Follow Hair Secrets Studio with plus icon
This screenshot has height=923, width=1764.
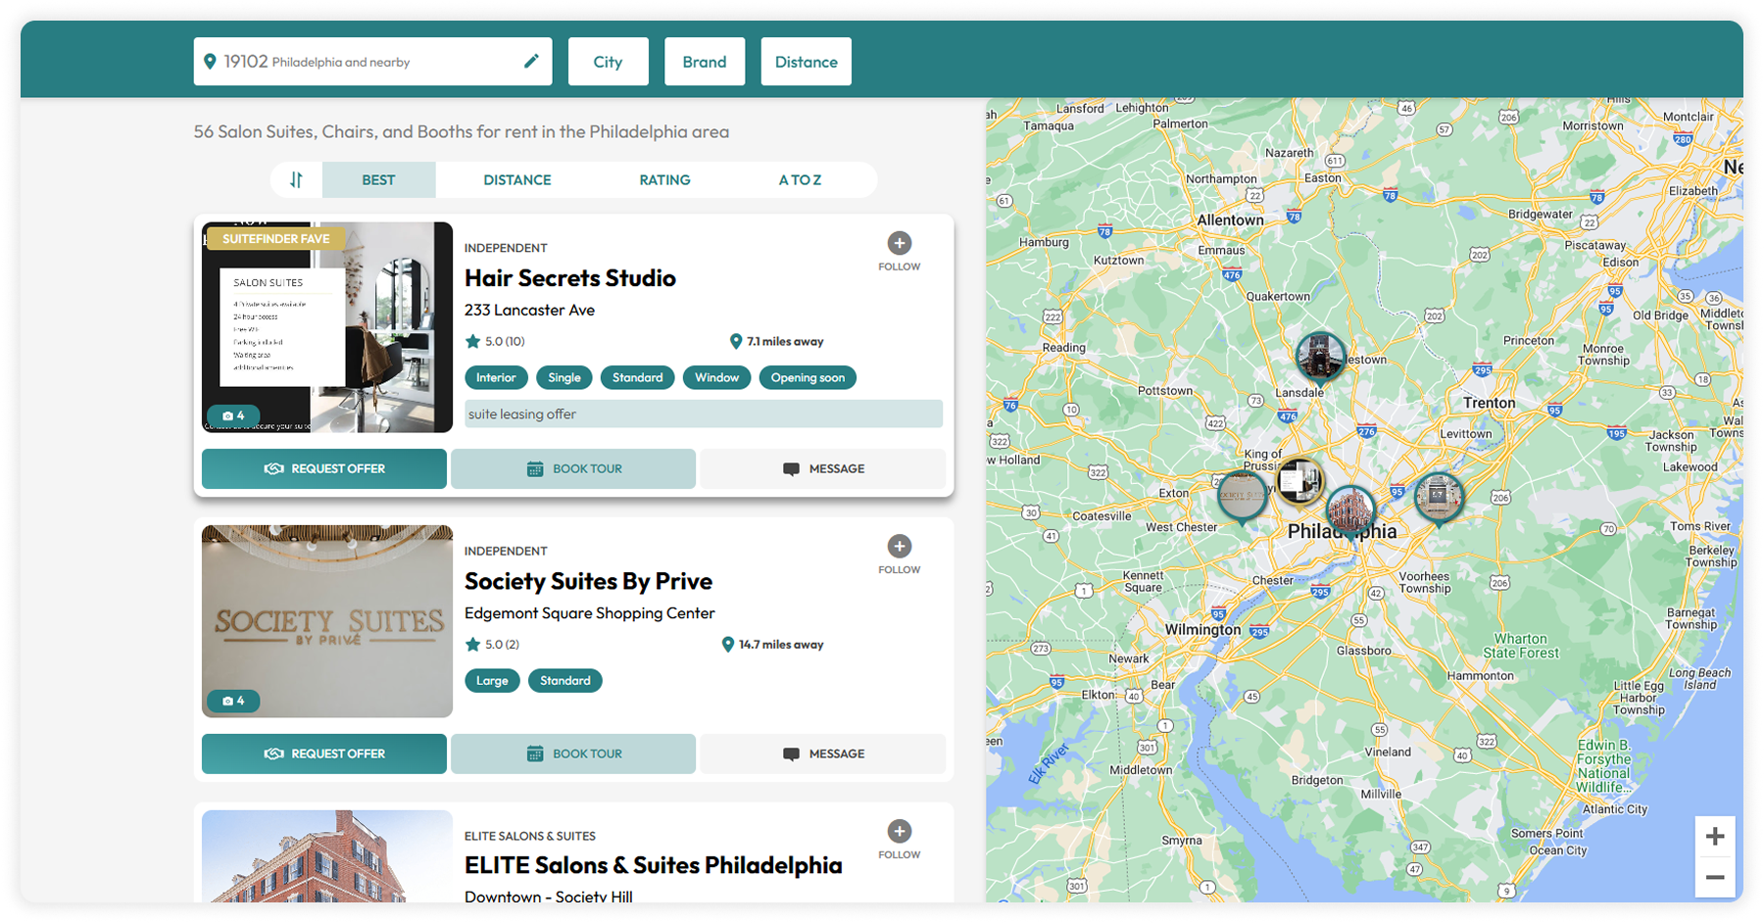(899, 243)
